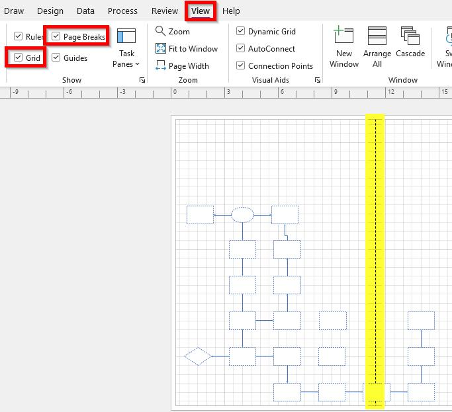The width and height of the screenshot is (452, 412).
Task: Open the Design ribbon tab
Action: [x=50, y=11]
